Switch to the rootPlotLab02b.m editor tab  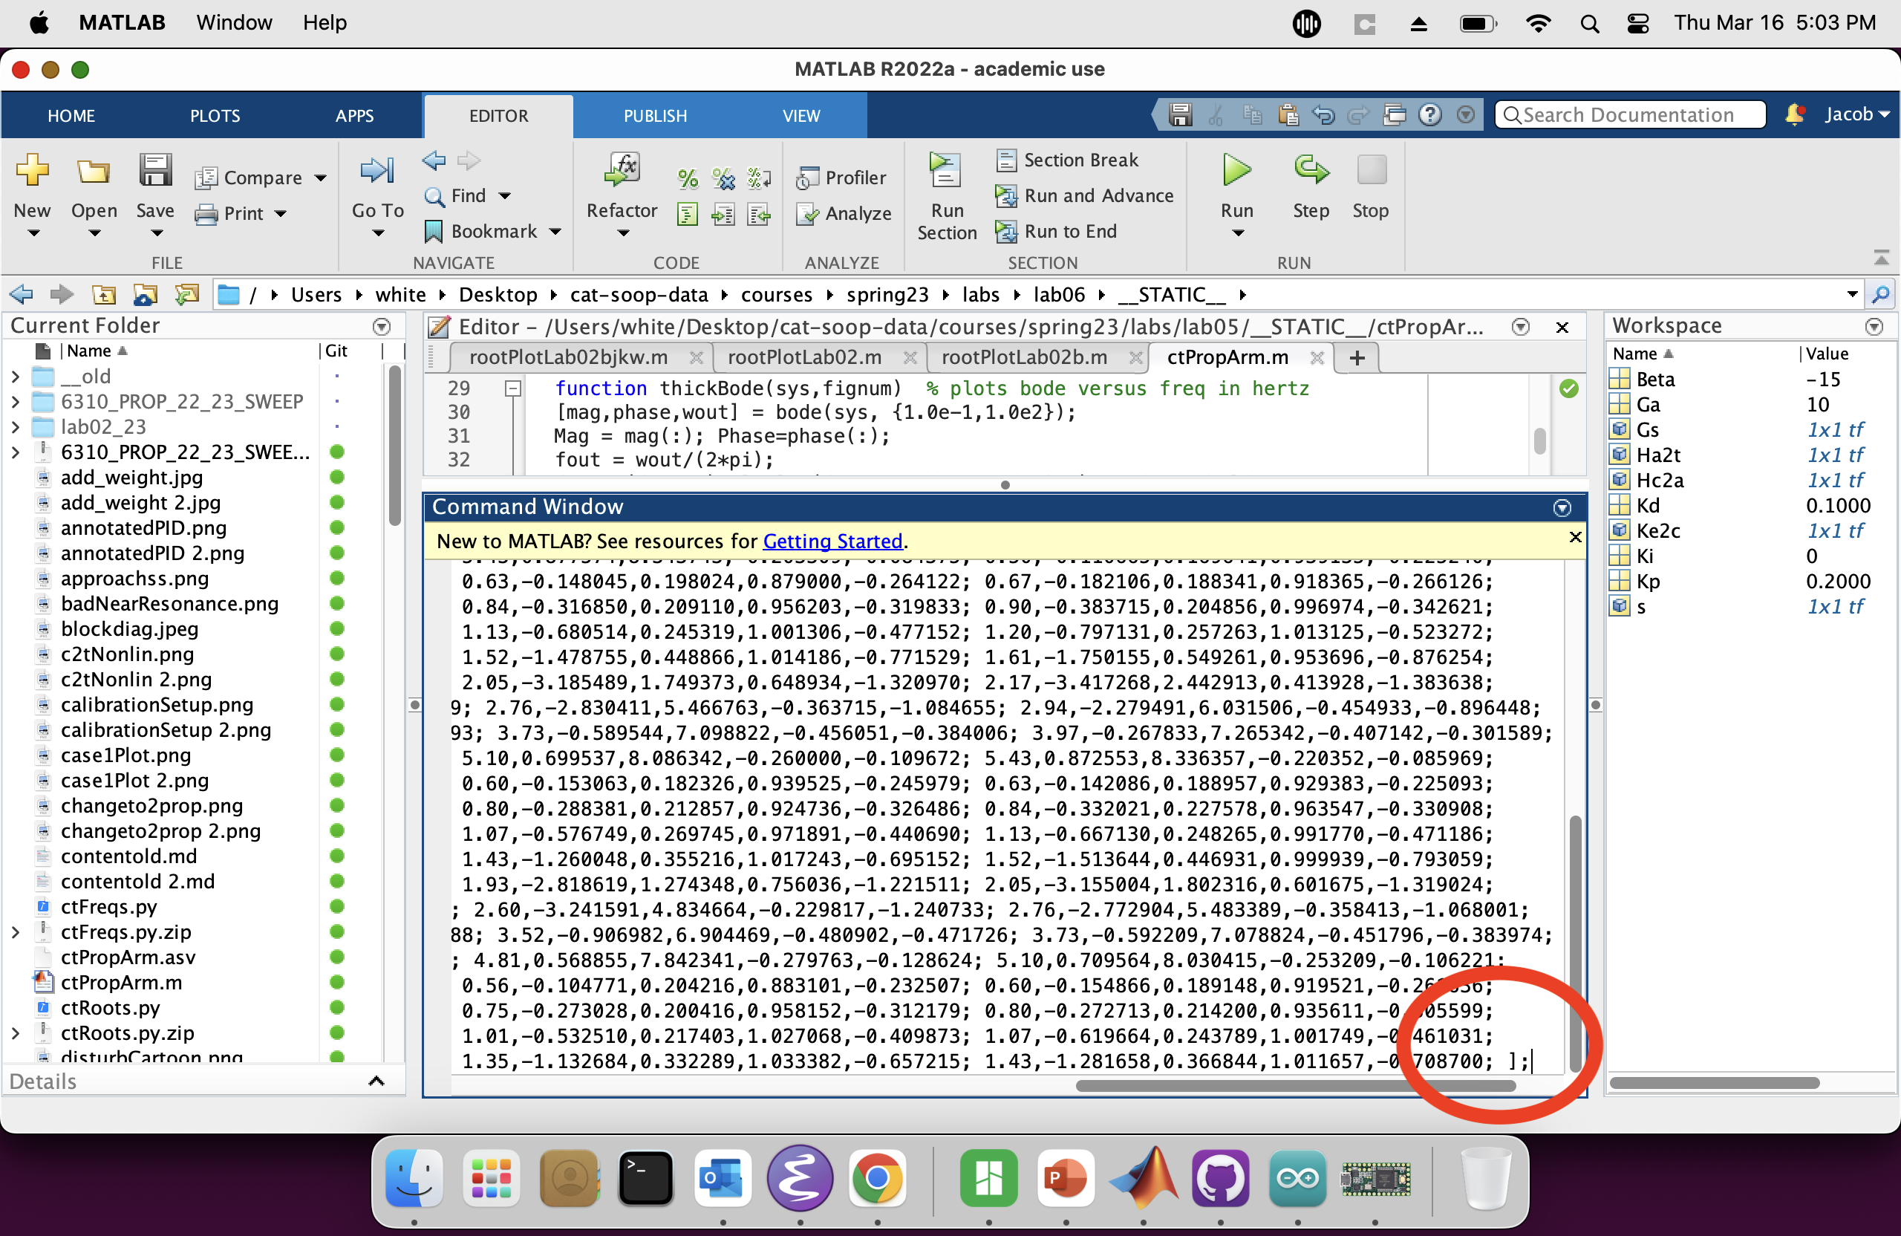click(x=1024, y=357)
